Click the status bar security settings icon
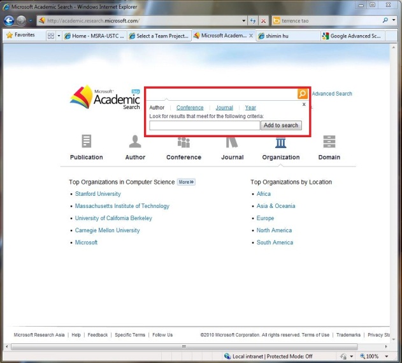This screenshot has height=363, width=402. 343,357
